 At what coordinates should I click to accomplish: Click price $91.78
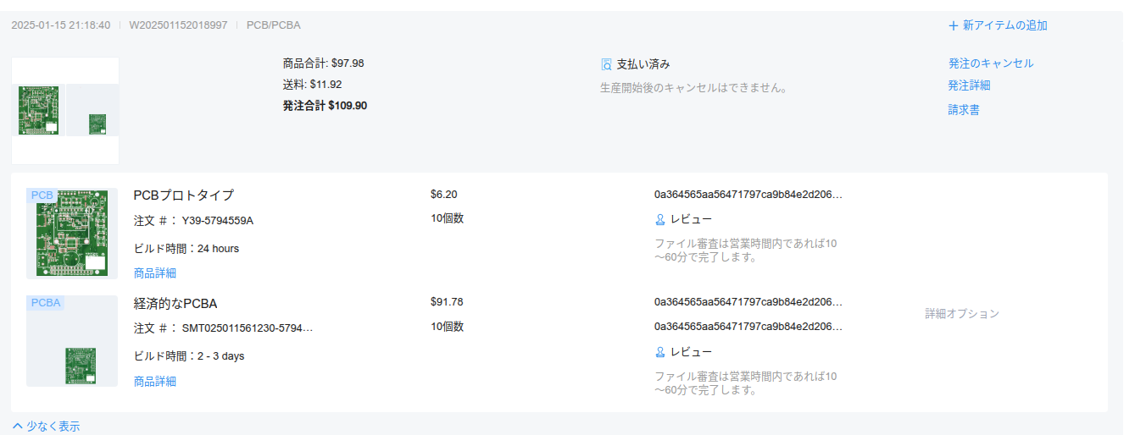point(447,302)
